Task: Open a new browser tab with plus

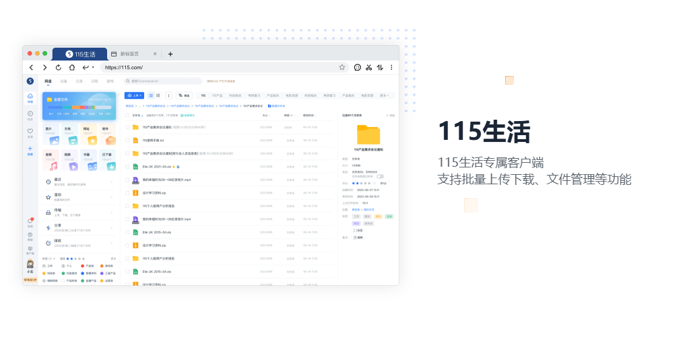Action: tap(170, 54)
